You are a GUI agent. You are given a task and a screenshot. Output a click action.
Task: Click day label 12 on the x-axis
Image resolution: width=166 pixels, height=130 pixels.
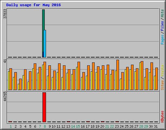(x=63, y=126)
